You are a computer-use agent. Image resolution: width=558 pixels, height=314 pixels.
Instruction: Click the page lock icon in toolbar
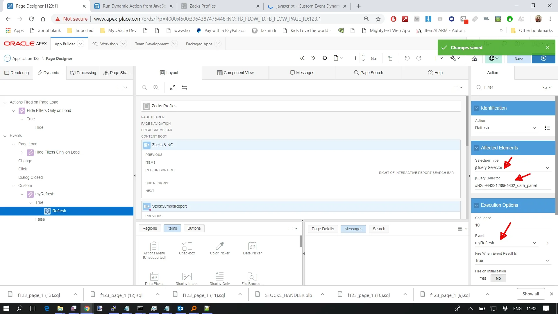point(390,58)
